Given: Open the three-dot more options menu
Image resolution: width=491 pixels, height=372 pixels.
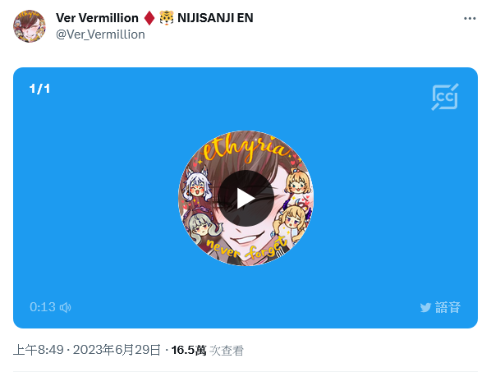Looking at the screenshot, I should pyautogui.click(x=470, y=18).
